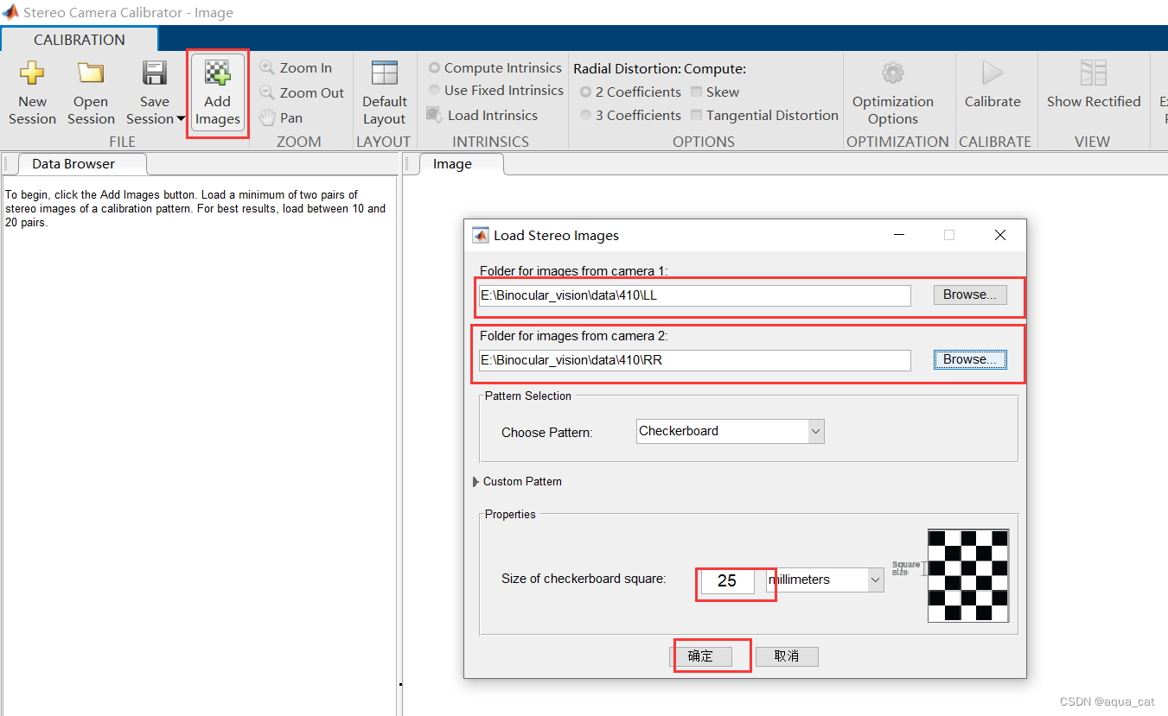Click Load Intrinsics icon

(x=435, y=115)
